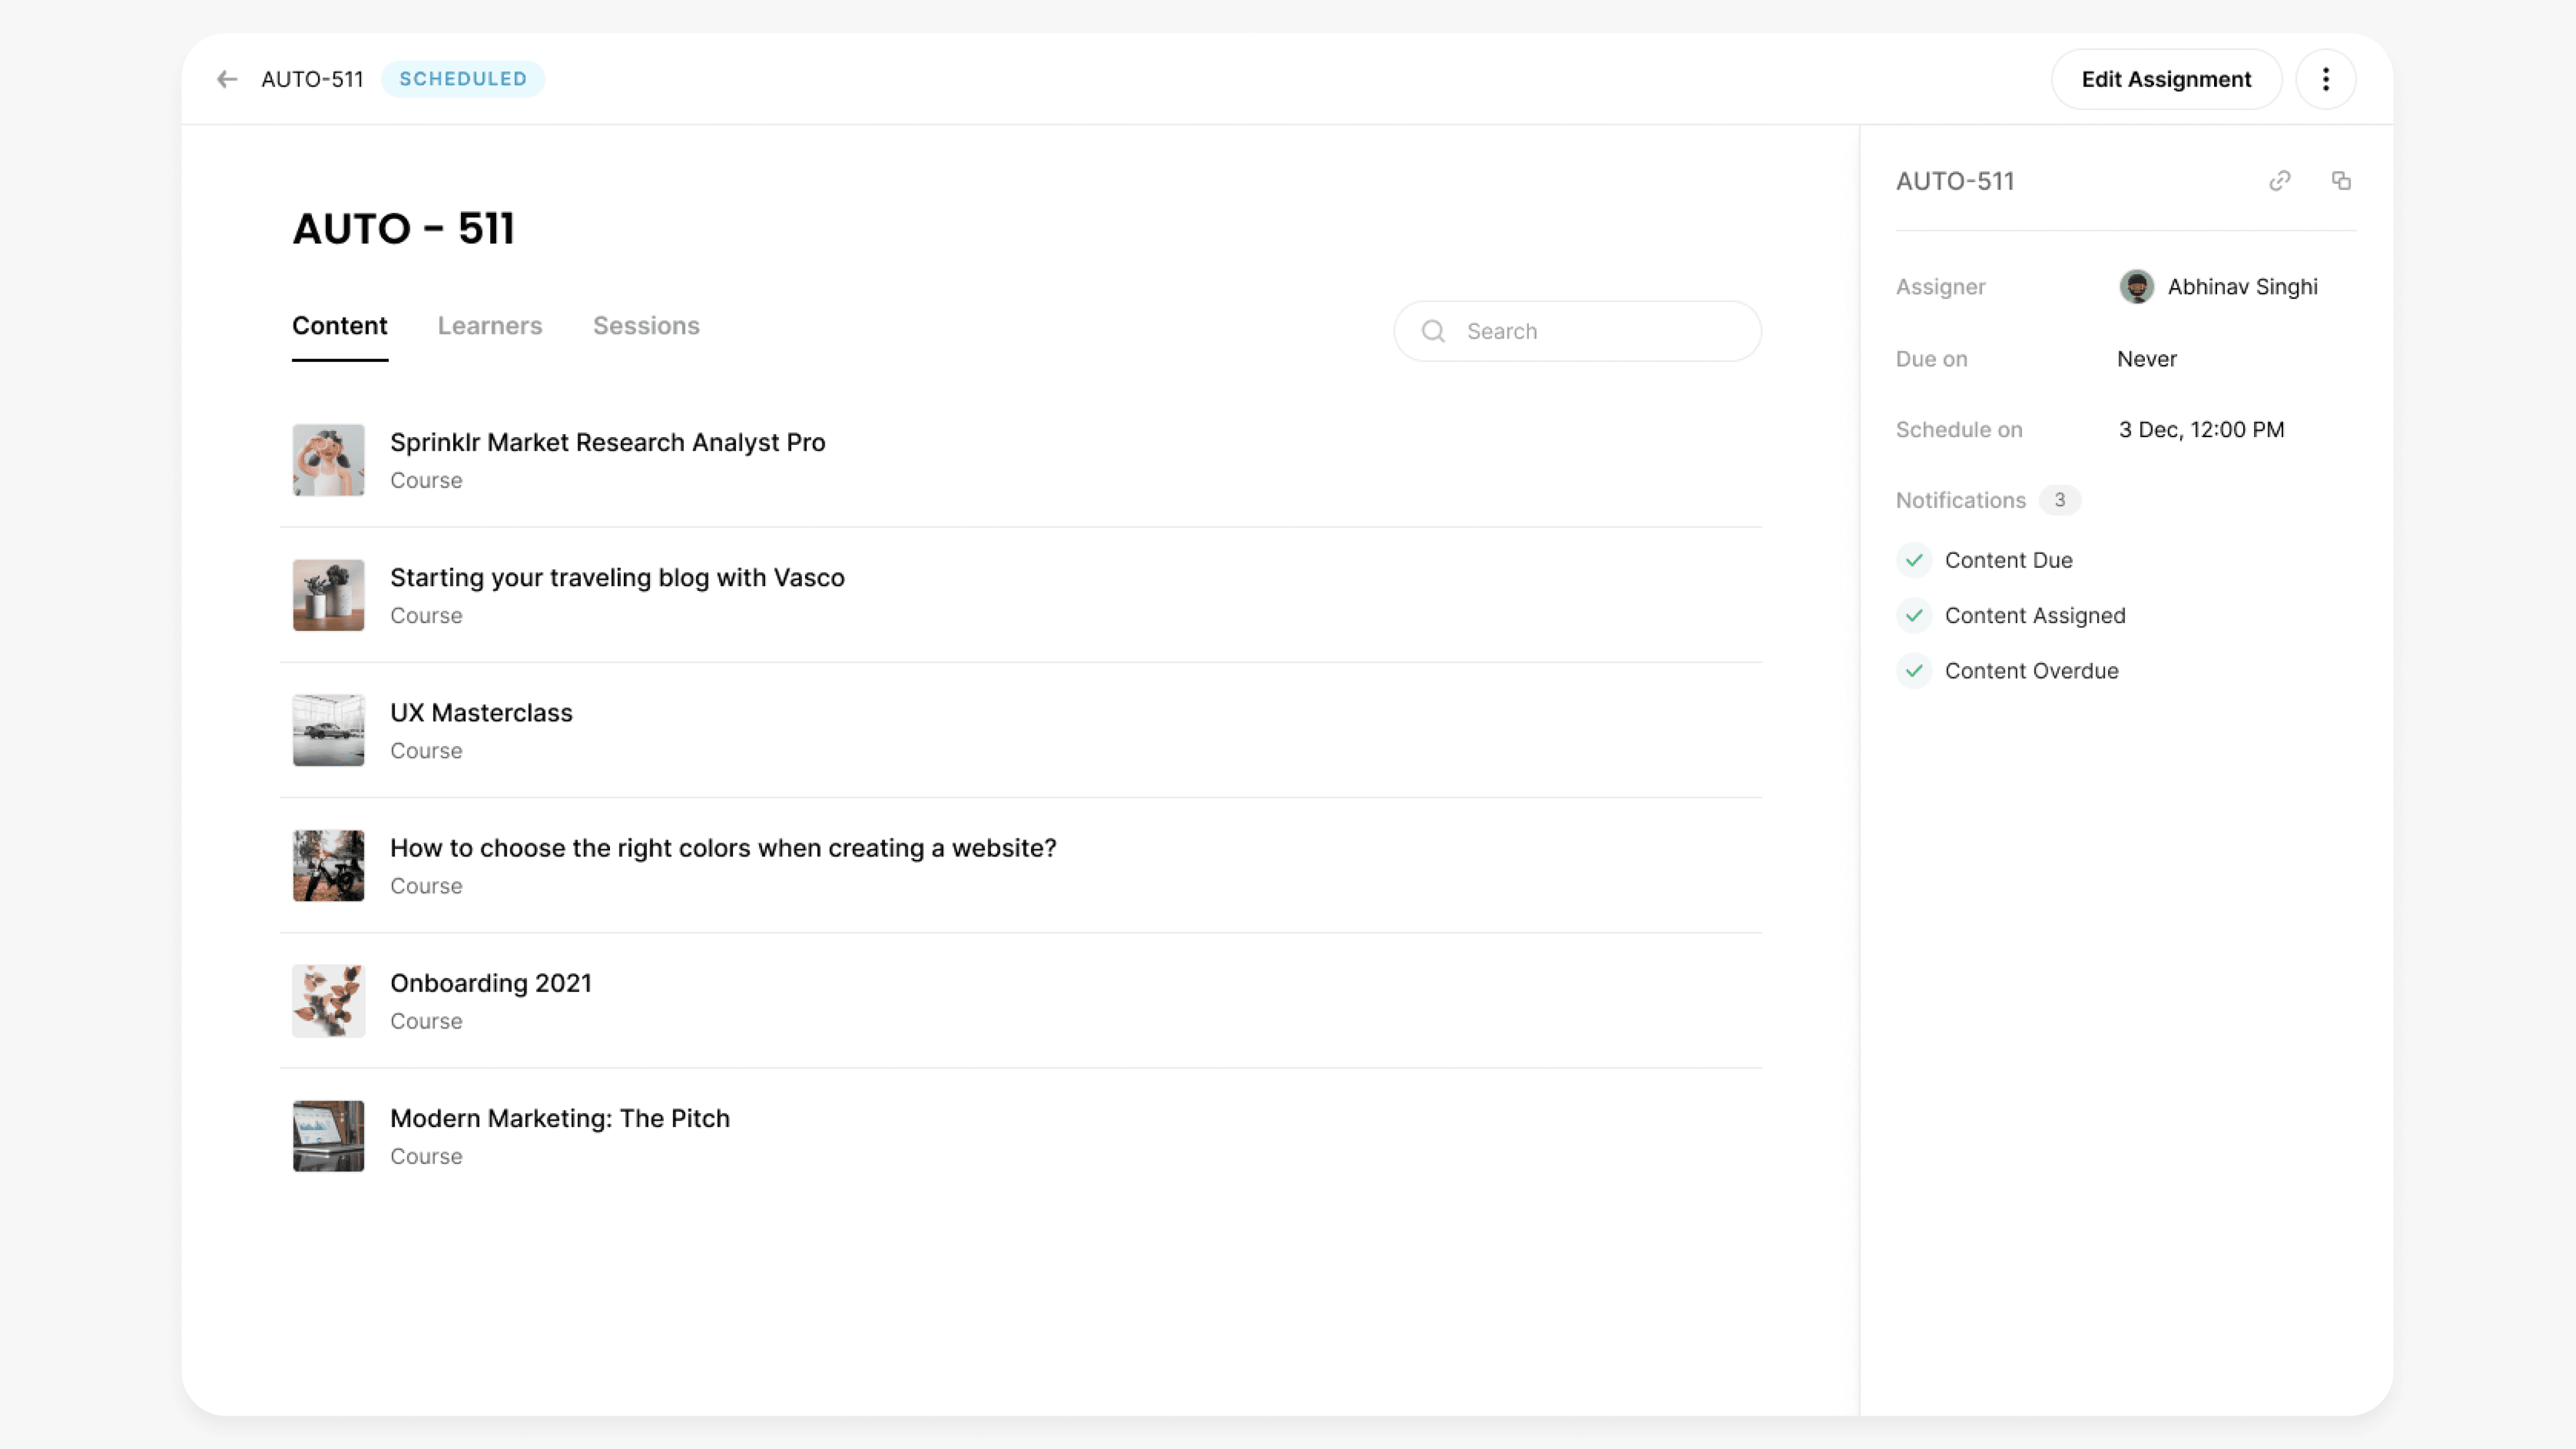Open Modern Marketing: The Pitch course
The image size is (2576, 1449).
[559, 1118]
